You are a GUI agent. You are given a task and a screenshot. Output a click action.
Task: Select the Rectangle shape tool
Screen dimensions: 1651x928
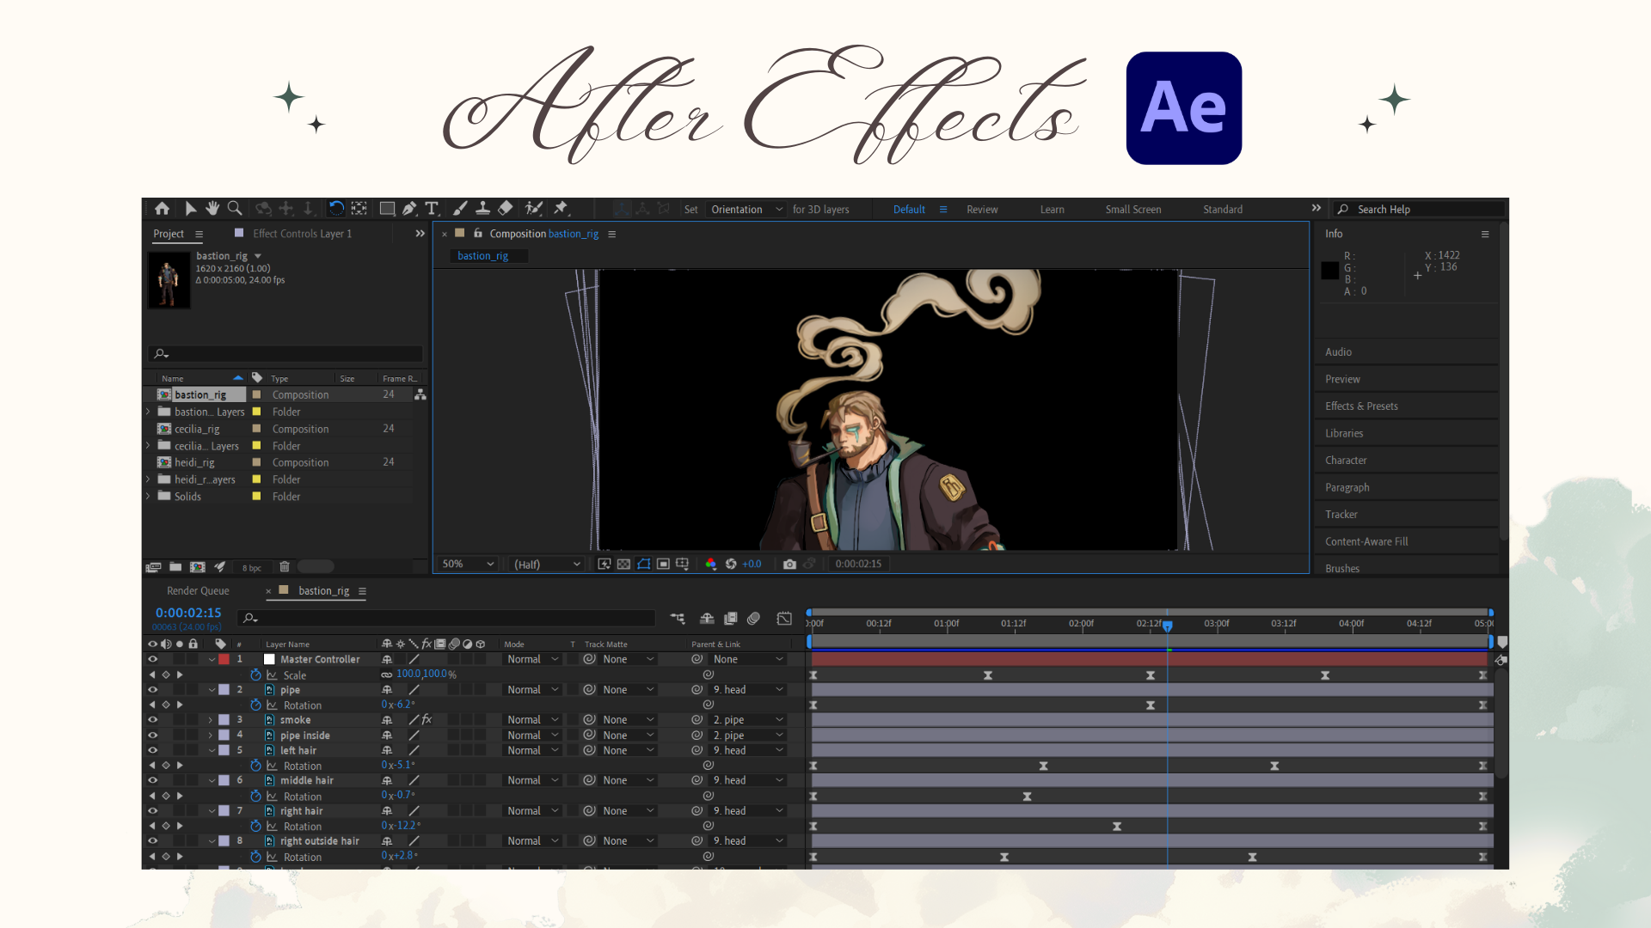coord(387,209)
